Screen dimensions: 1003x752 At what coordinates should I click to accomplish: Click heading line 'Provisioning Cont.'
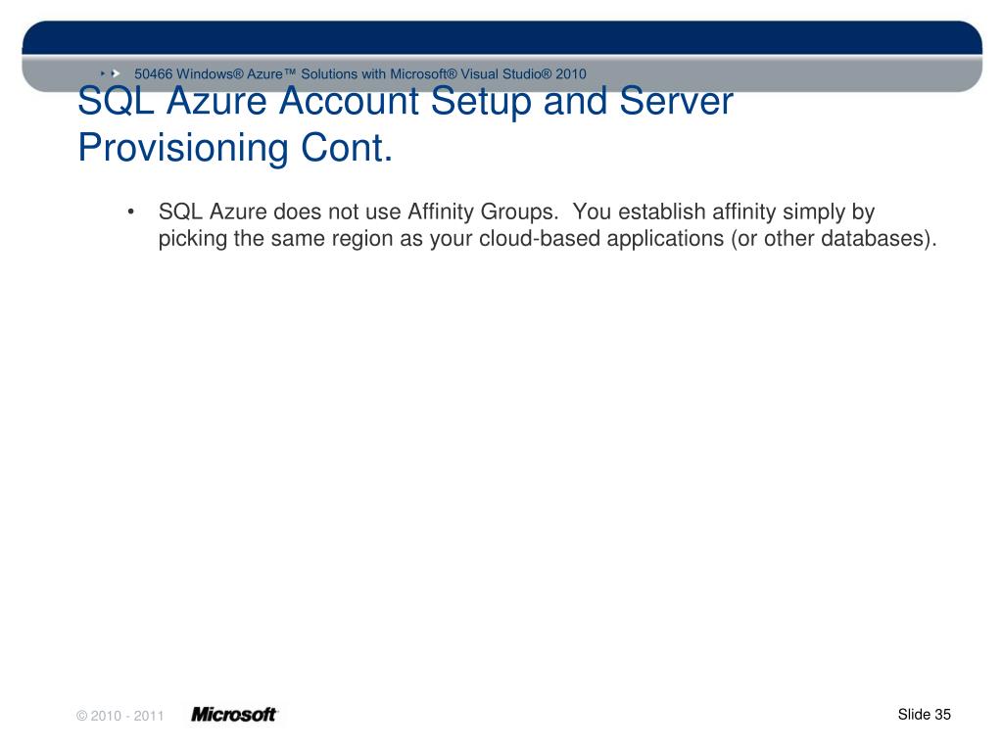(x=235, y=148)
